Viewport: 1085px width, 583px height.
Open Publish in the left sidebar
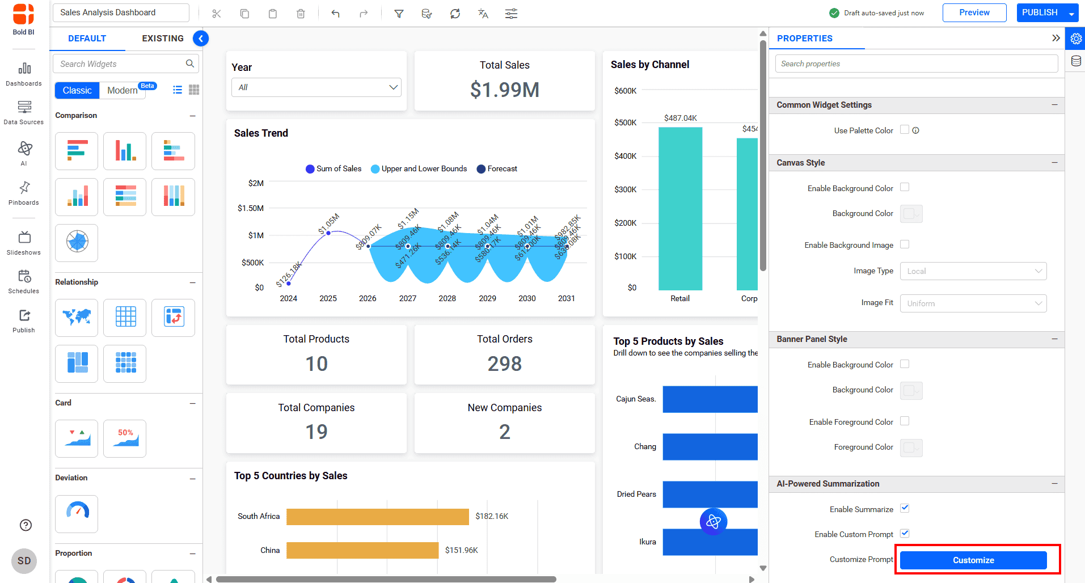(24, 321)
